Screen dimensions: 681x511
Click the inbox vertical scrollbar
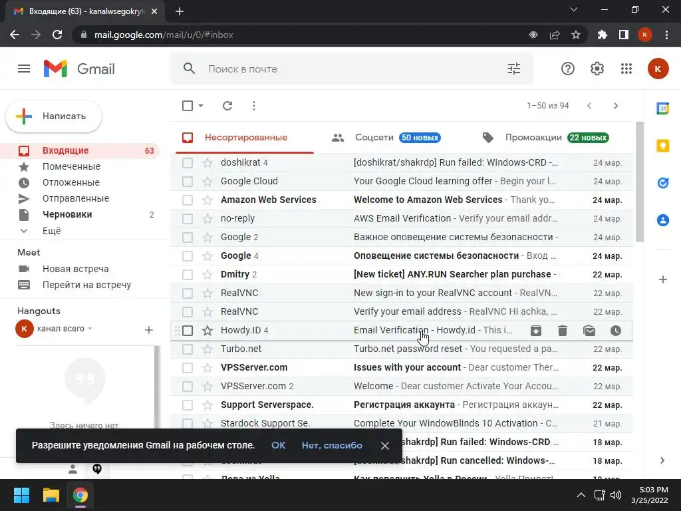coord(640,182)
